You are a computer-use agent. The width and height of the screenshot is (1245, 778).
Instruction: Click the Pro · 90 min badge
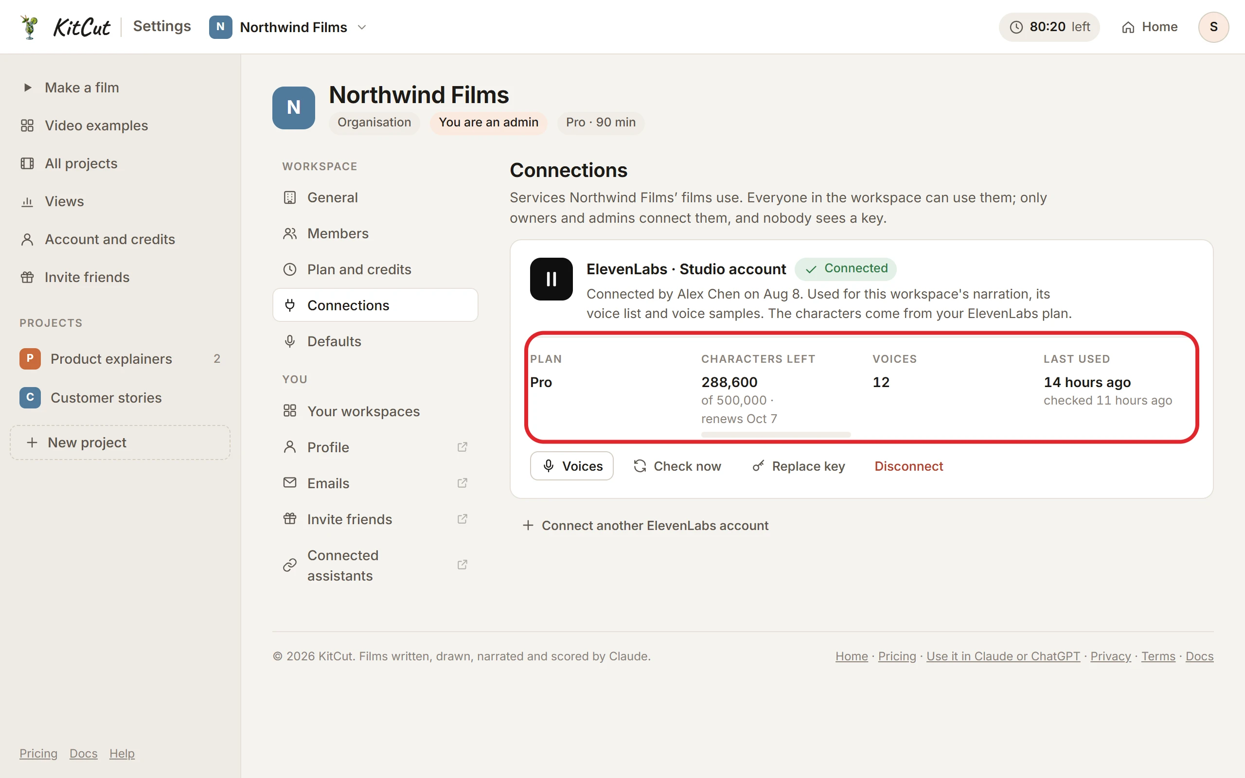[601, 123]
